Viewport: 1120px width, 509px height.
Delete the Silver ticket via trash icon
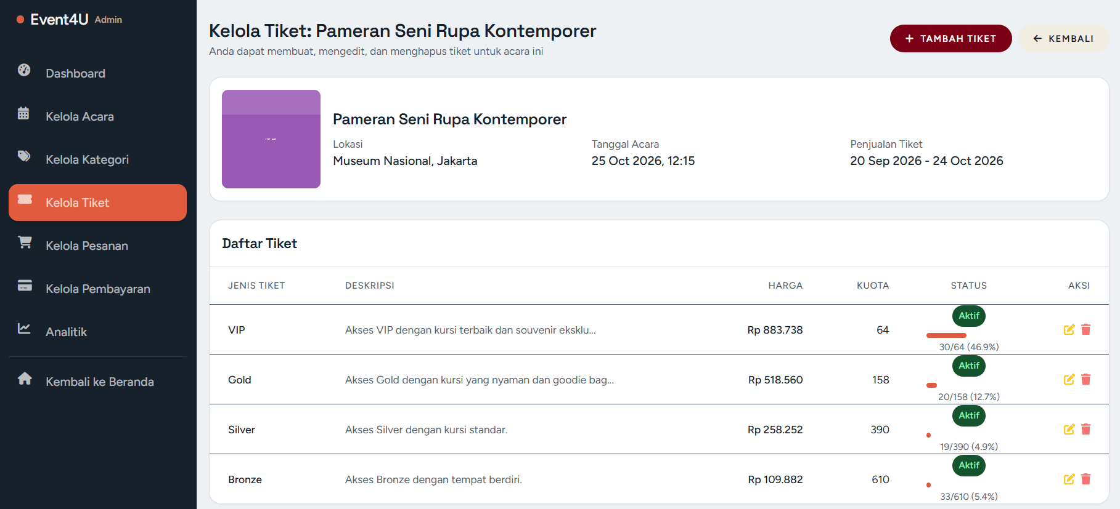[x=1086, y=429]
